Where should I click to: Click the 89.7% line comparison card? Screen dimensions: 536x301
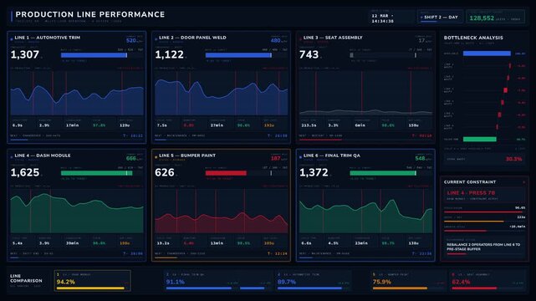tap(314, 281)
